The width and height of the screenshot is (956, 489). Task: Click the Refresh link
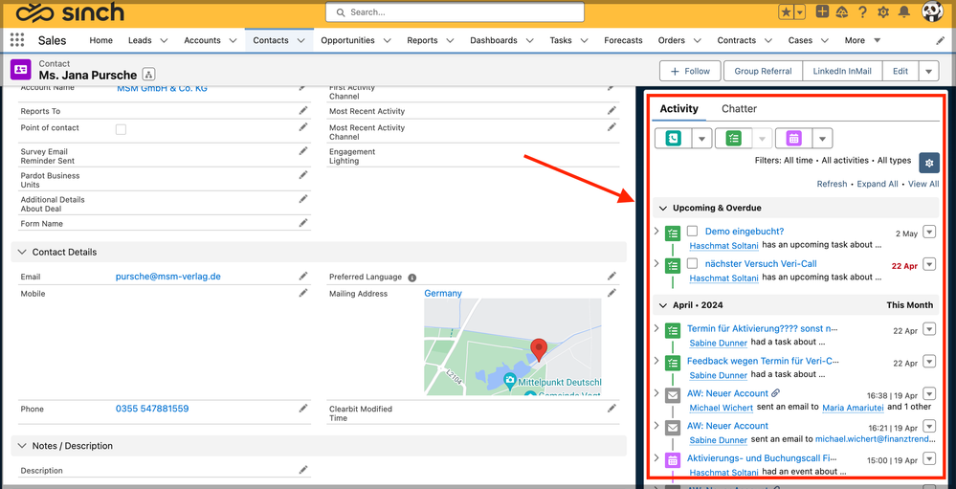point(832,184)
